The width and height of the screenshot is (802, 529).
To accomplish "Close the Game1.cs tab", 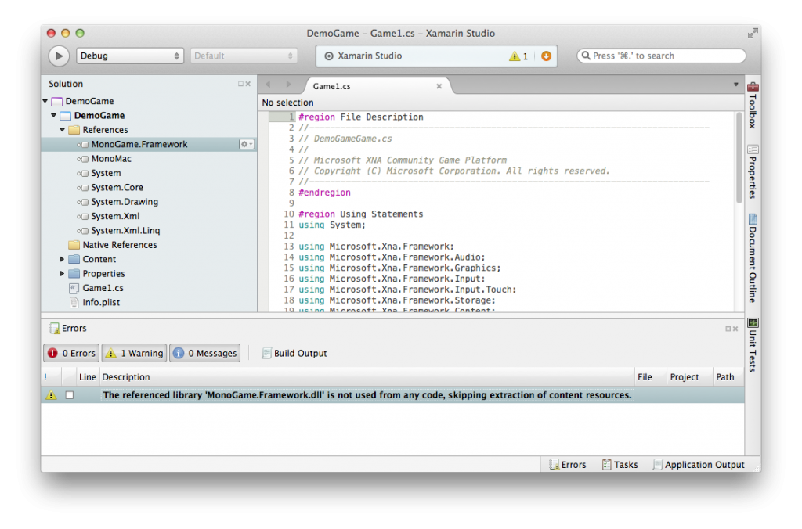I will point(439,86).
